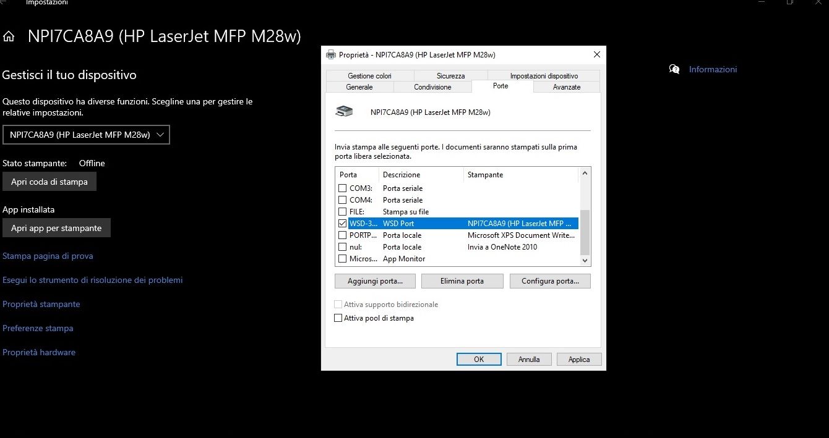The image size is (829, 438).
Task: Switch to the Condivisione tab
Action: (x=432, y=87)
